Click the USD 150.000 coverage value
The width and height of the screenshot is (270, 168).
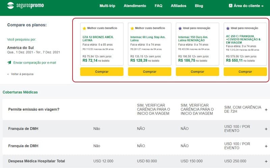(x=191, y=161)
